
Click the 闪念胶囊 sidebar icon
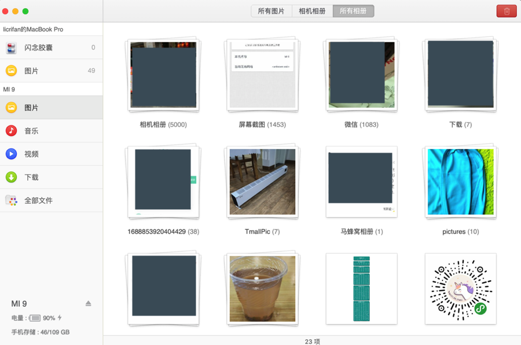tap(12, 48)
